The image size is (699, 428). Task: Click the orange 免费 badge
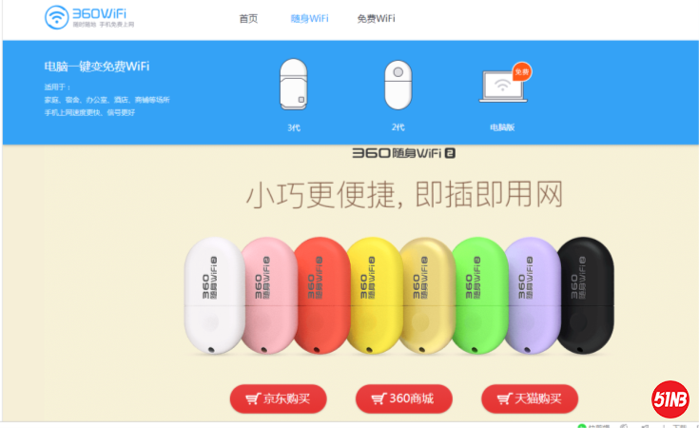(x=522, y=71)
